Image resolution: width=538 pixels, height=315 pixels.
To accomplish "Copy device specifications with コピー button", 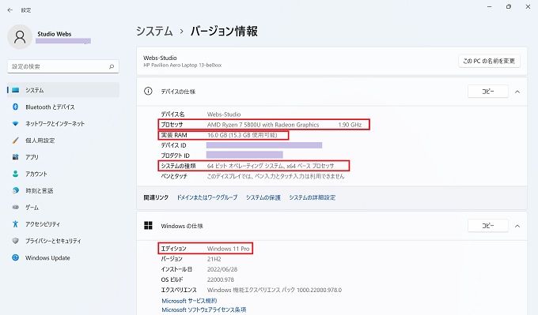I will [488, 92].
